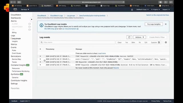Screen dimensions: 183x103
Task: Click Clear time filter button
Action: (x=120, y=42)
